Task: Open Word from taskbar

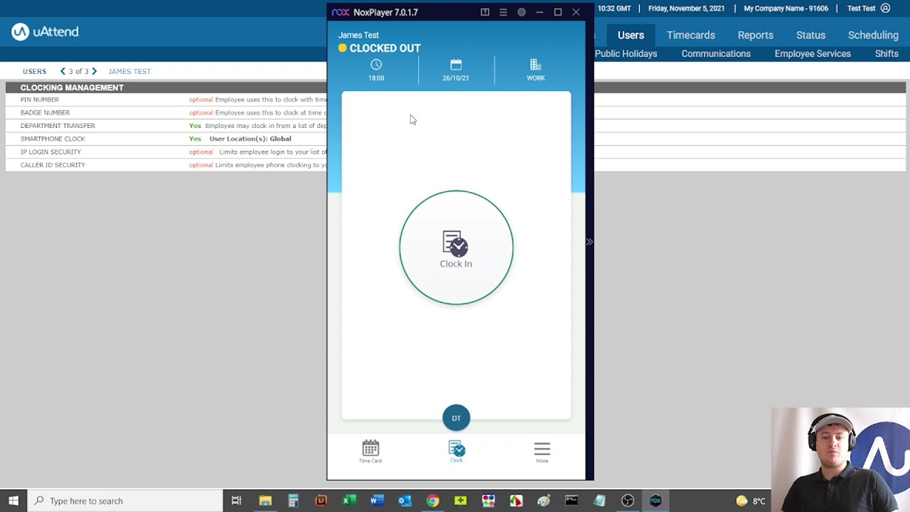Action: 377,501
